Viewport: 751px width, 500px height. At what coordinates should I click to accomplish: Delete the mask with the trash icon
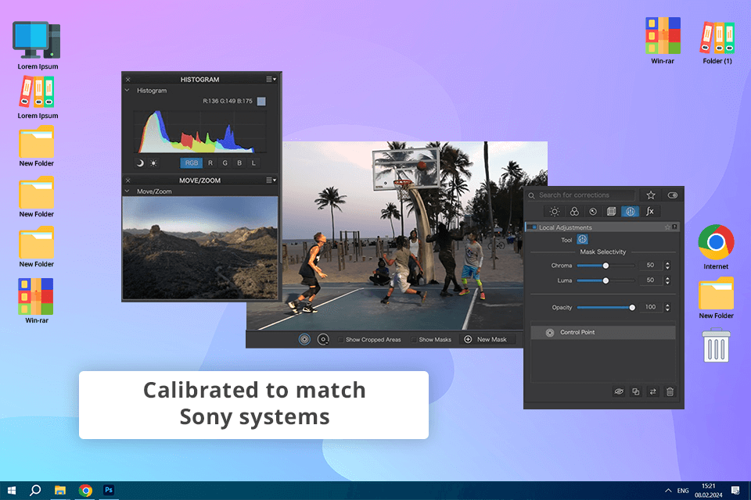(670, 392)
